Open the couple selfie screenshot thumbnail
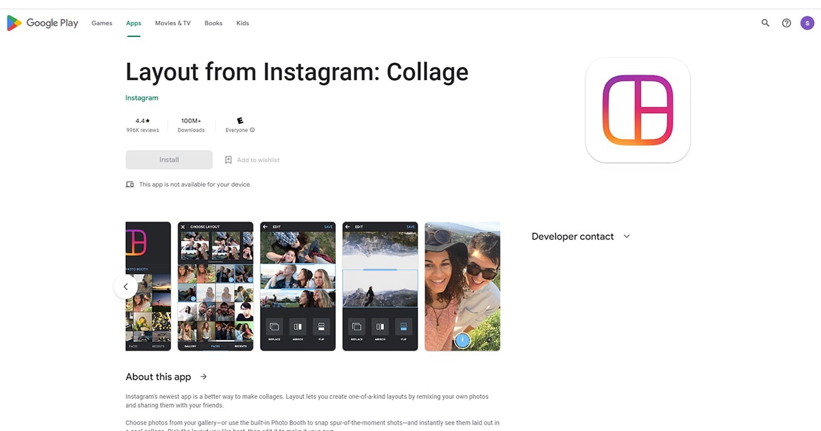This screenshot has width=821, height=431. click(462, 286)
